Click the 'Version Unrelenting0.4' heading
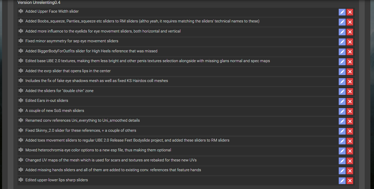 point(39,3)
